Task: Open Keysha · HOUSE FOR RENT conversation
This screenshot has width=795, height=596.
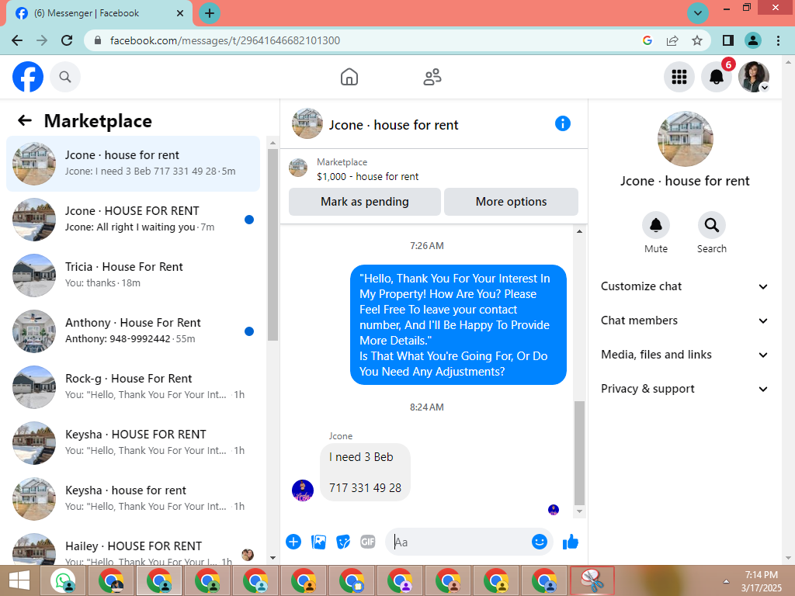Action: click(x=133, y=442)
